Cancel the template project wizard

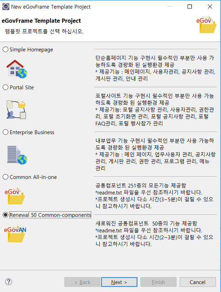click(x=198, y=282)
